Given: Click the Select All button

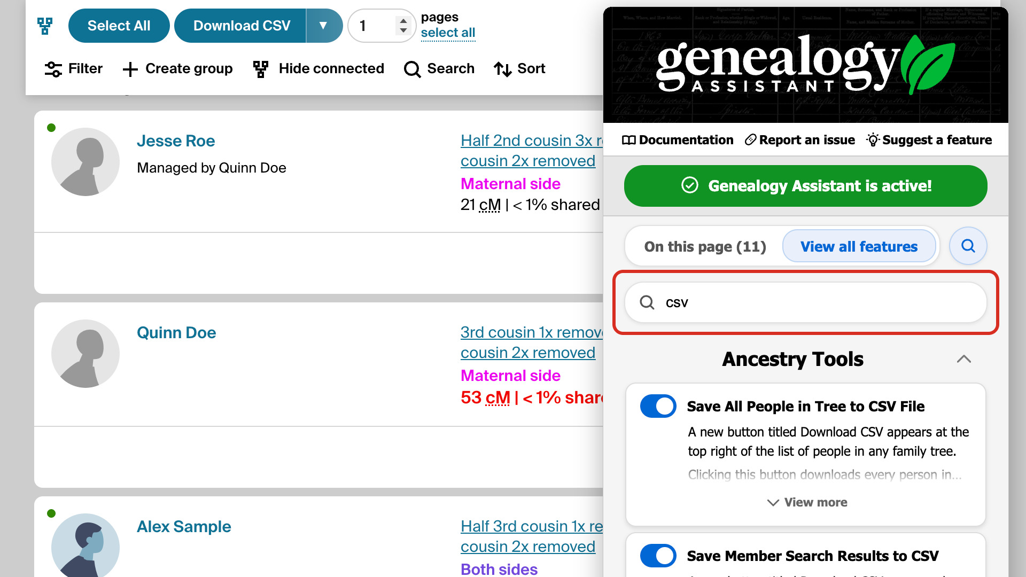Looking at the screenshot, I should coord(119,26).
